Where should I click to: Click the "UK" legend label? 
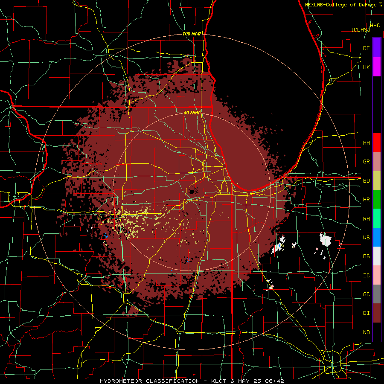(366, 67)
